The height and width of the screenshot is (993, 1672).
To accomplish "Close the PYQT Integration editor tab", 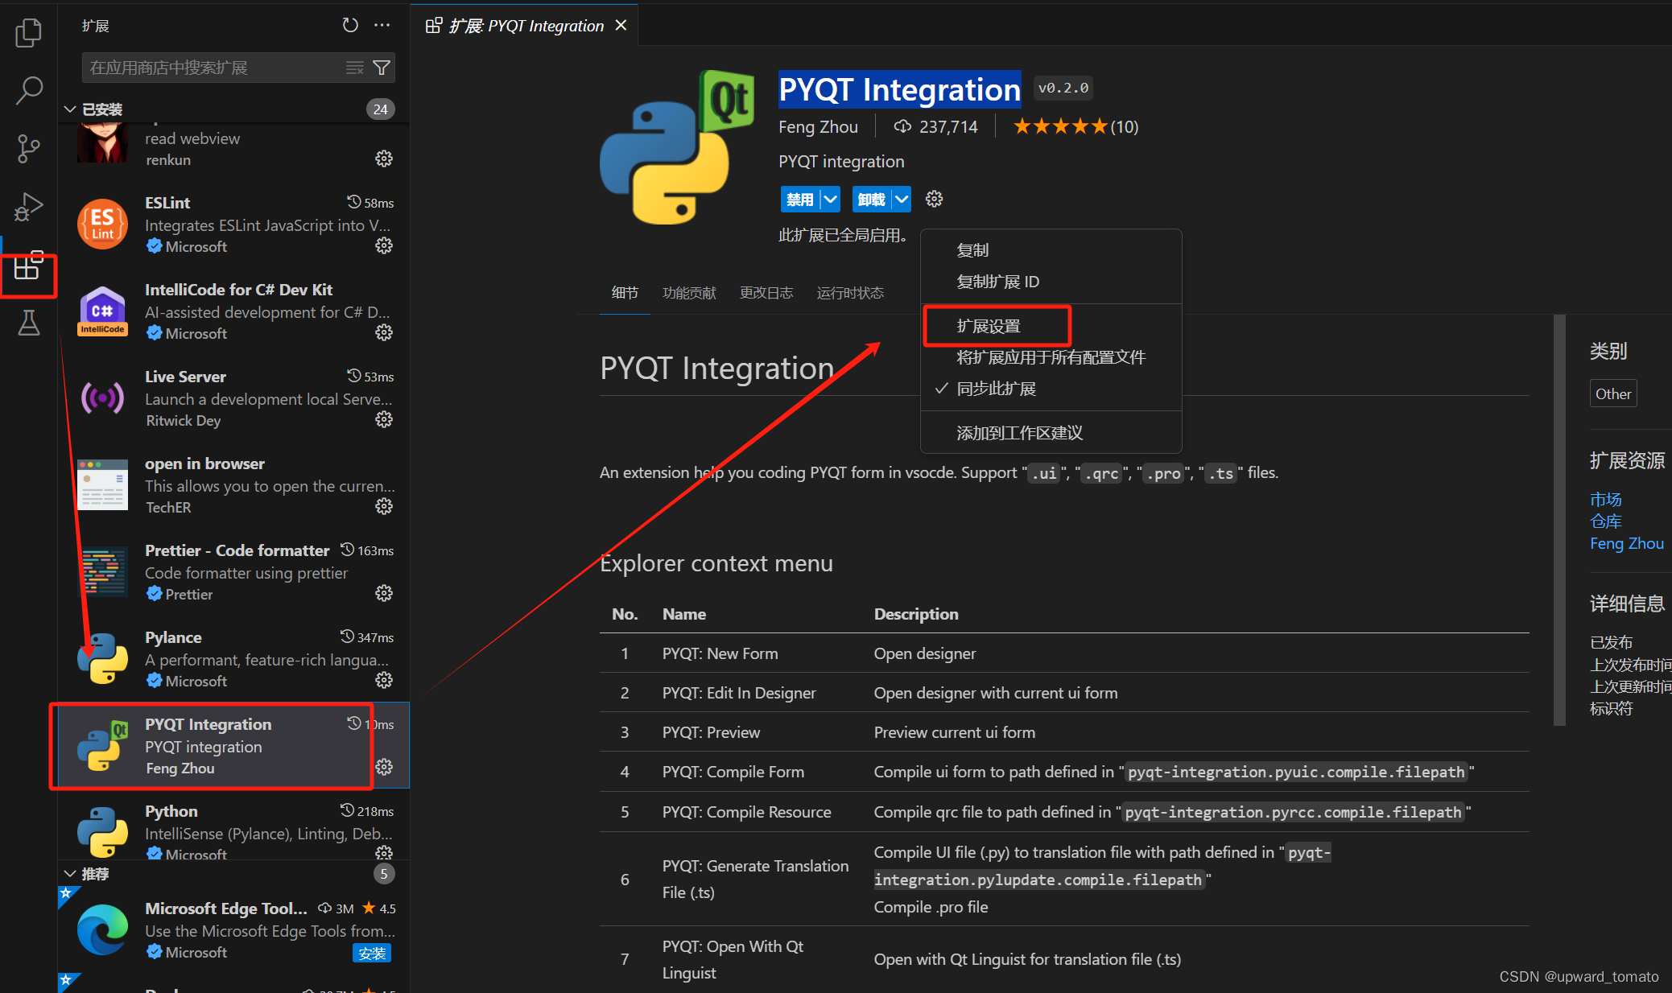I will pos(621,25).
